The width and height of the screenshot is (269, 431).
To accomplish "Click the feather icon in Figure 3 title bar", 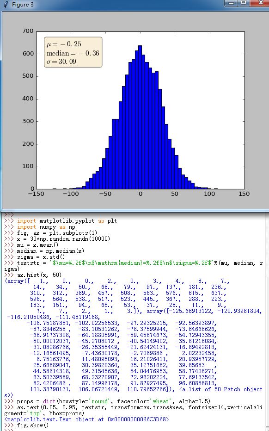I will tap(6, 5).
